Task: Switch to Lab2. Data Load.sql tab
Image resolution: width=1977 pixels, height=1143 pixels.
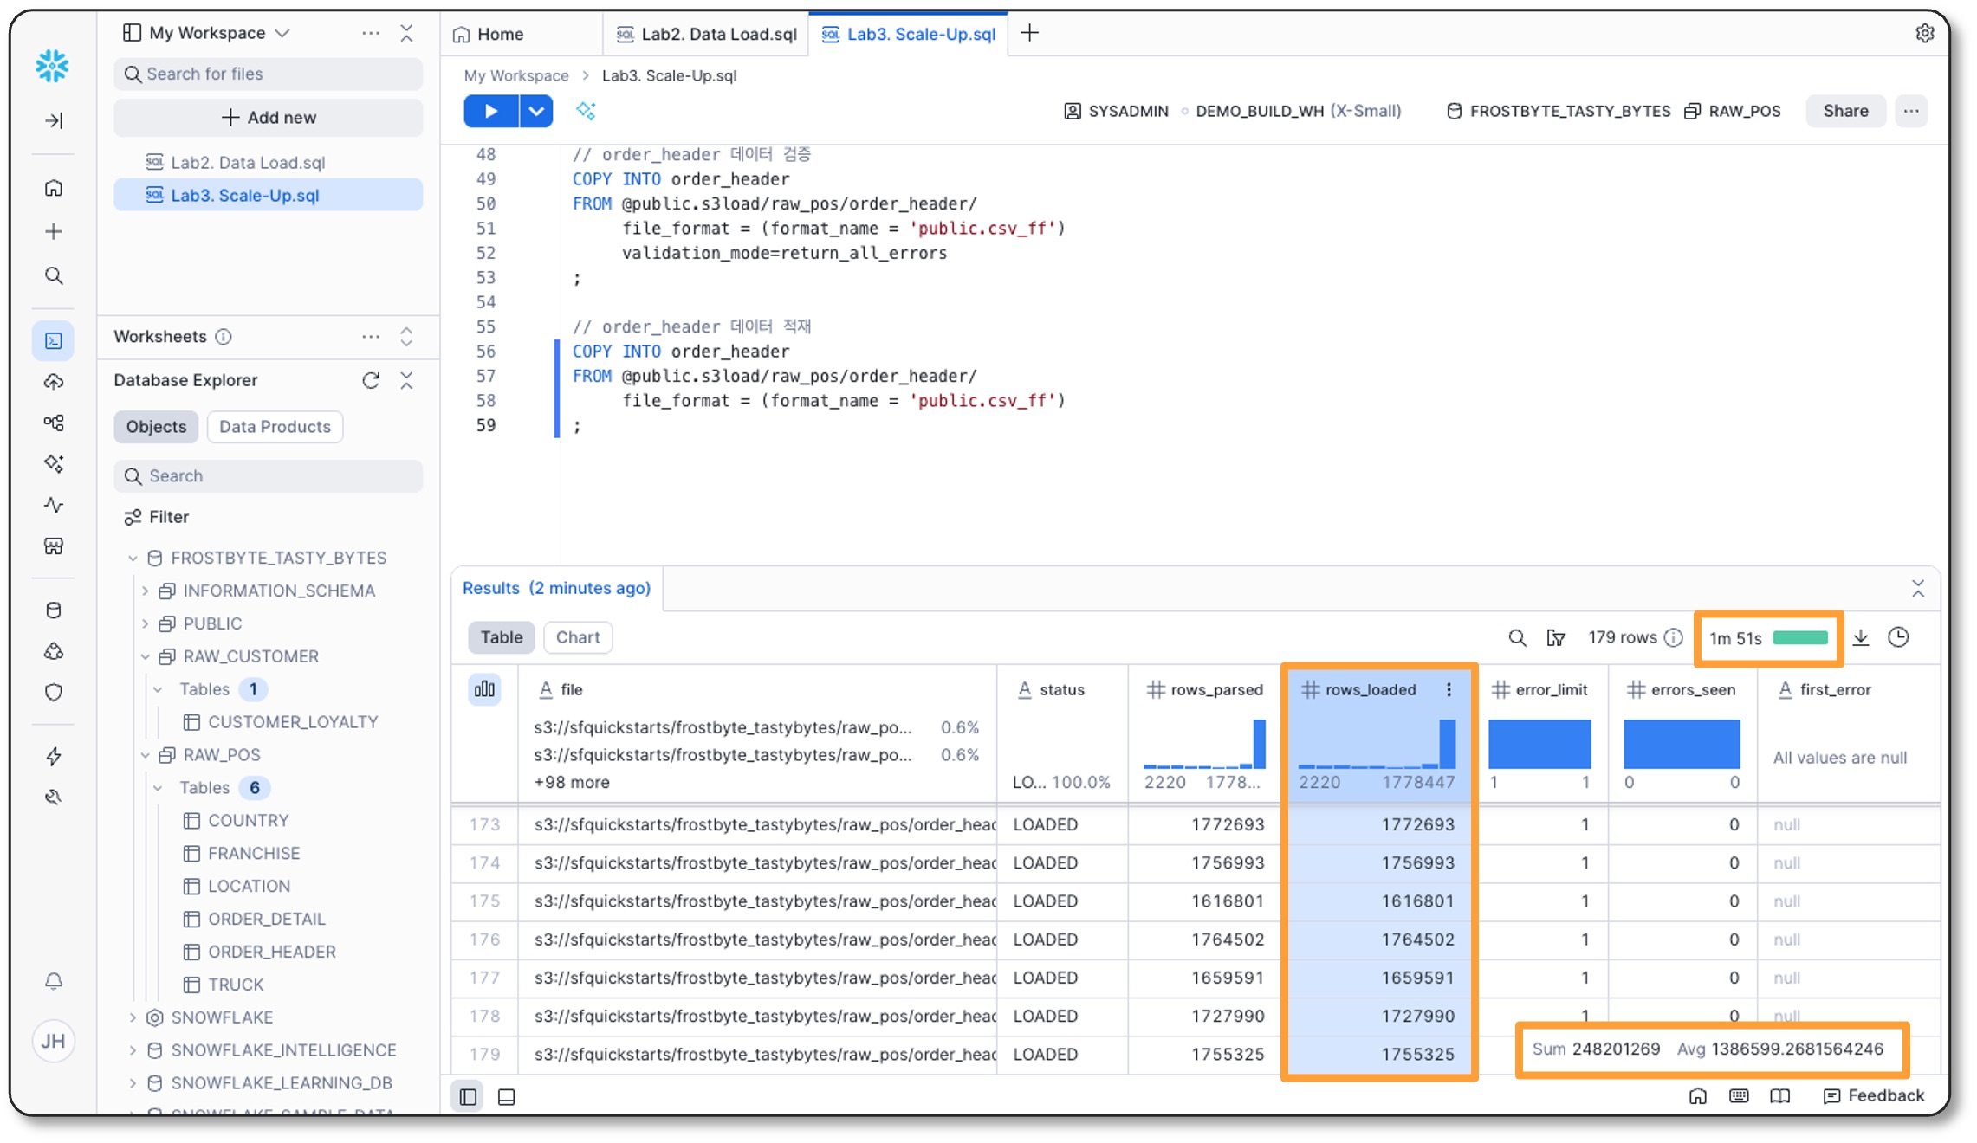Action: click(x=706, y=34)
